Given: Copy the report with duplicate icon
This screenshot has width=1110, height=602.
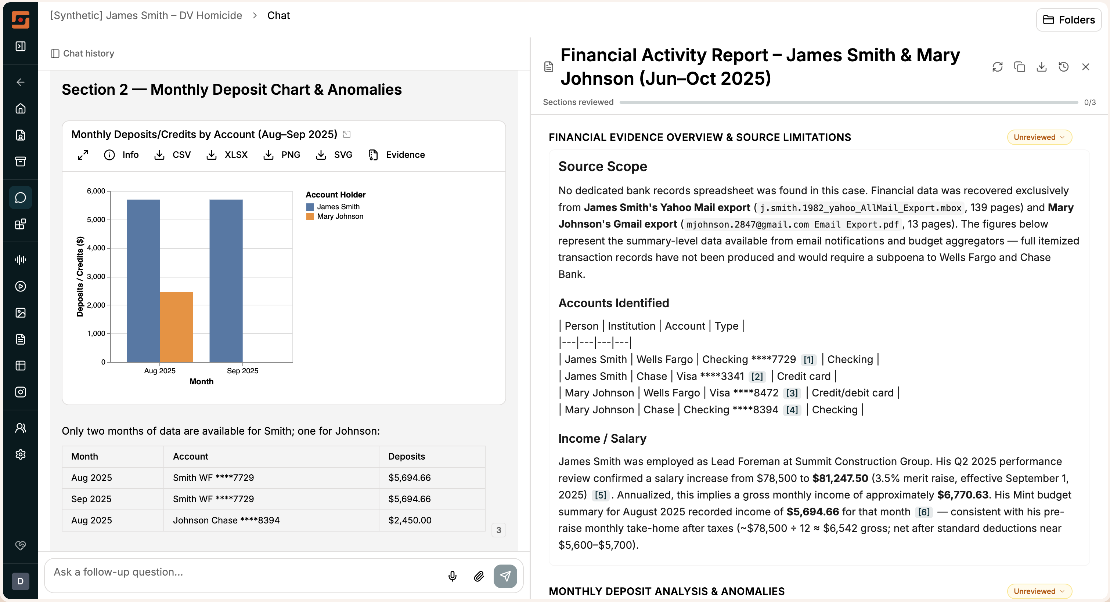Looking at the screenshot, I should pyautogui.click(x=1020, y=67).
